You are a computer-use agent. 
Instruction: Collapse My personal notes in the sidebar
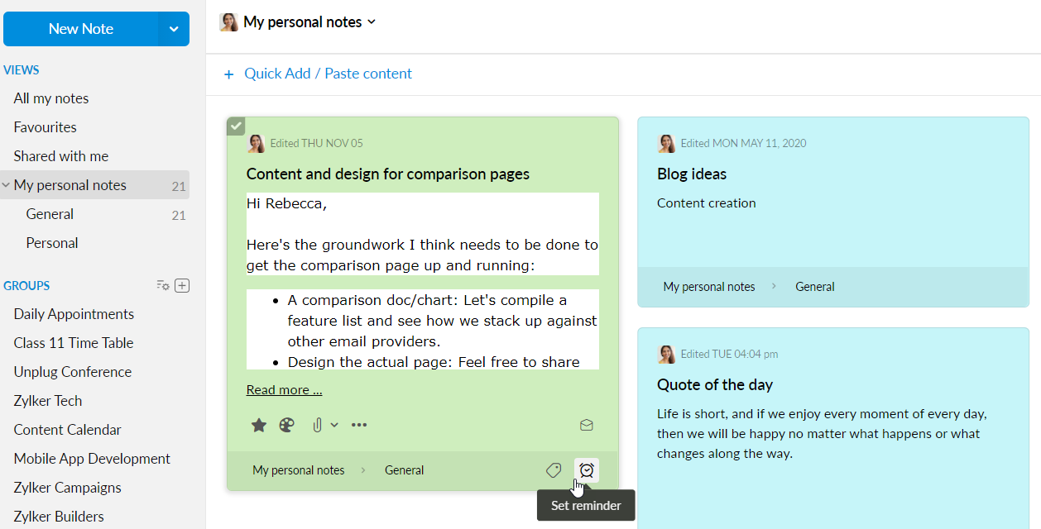7,184
